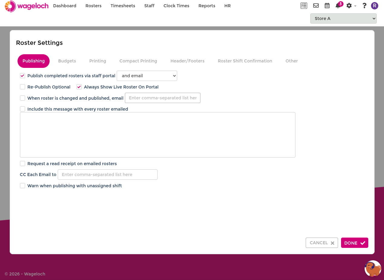The width and height of the screenshot is (384, 280).
Task: Uncheck Always Show Live Roster On Portal
Action: (79, 87)
